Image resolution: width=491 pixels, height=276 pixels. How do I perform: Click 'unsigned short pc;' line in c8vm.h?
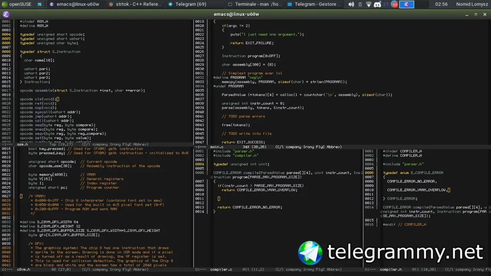(48, 187)
